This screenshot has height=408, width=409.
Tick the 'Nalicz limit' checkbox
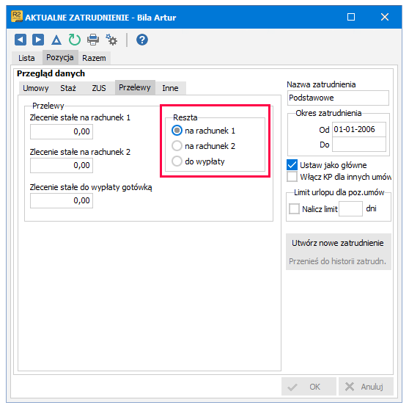click(294, 208)
